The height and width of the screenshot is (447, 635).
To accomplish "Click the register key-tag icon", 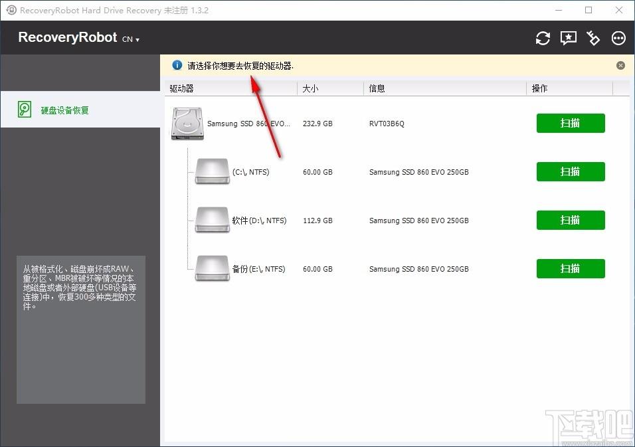I will point(593,38).
